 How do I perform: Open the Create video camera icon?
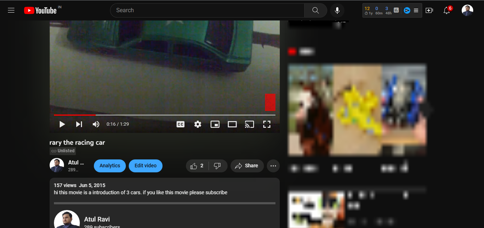[x=429, y=10]
